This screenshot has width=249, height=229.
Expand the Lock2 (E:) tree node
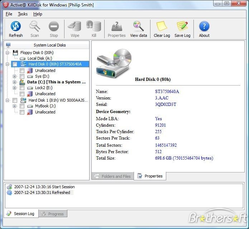click(x=14, y=88)
